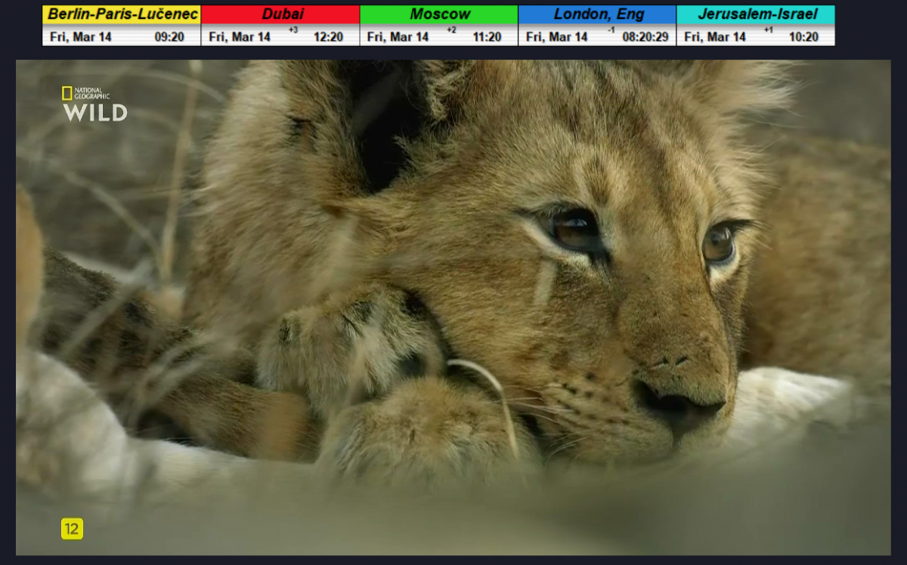907x565 pixels.
Task: Open the blue London, Eng clock header
Action: click(x=597, y=14)
